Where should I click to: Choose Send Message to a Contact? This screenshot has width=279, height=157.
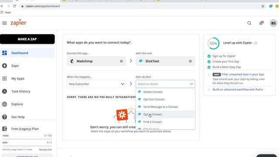(165, 107)
